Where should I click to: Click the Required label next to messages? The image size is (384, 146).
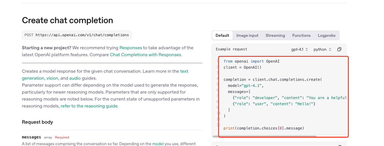click(62, 137)
